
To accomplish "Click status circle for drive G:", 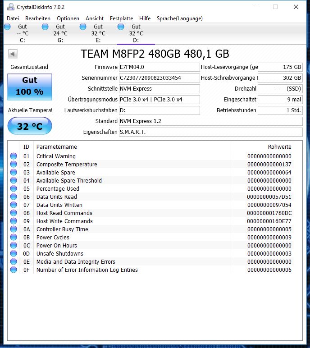I will [45, 27].
